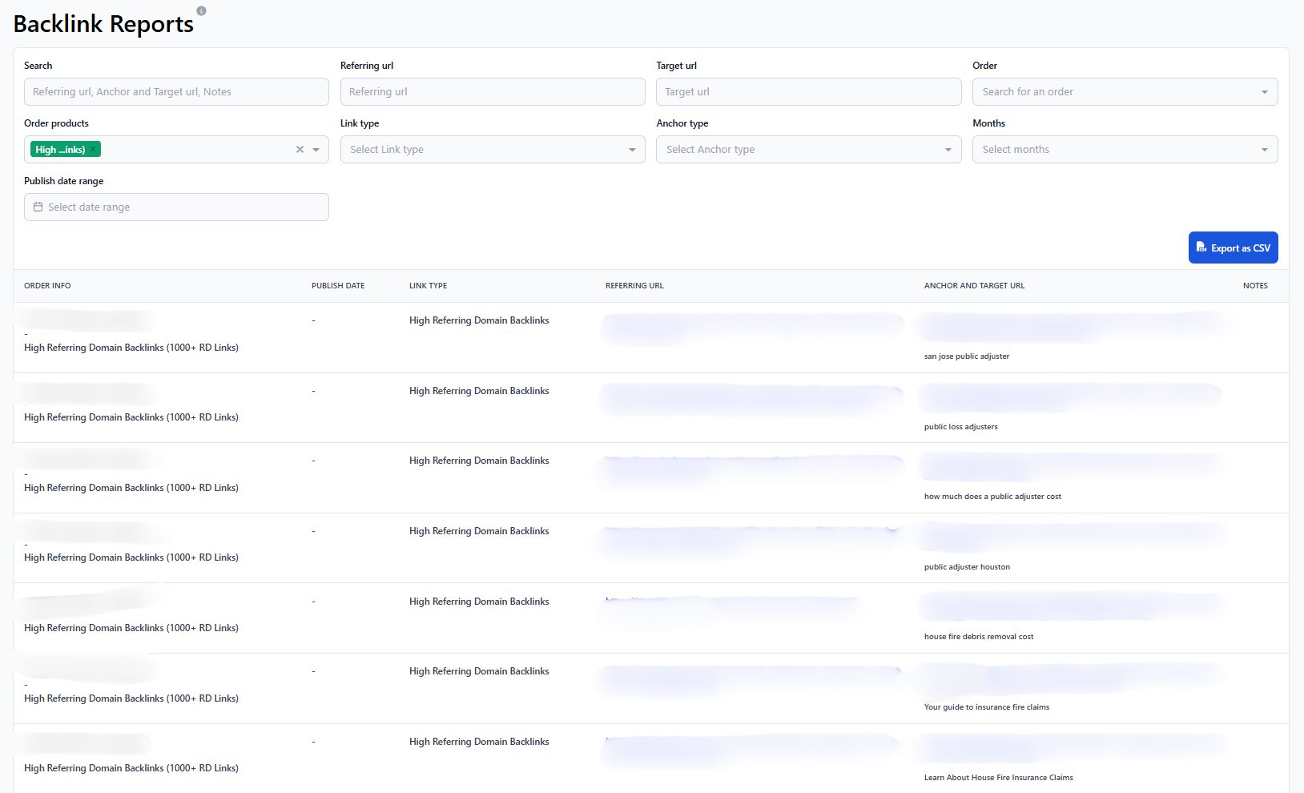Expand the Select months dropdown
Image resolution: width=1304 pixels, height=793 pixels.
point(1264,150)
